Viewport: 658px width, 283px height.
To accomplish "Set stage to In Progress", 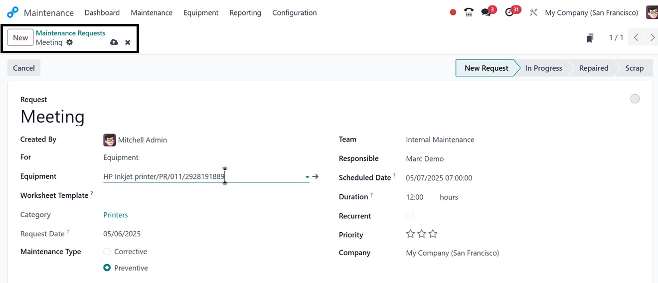I will pos(543,68).
